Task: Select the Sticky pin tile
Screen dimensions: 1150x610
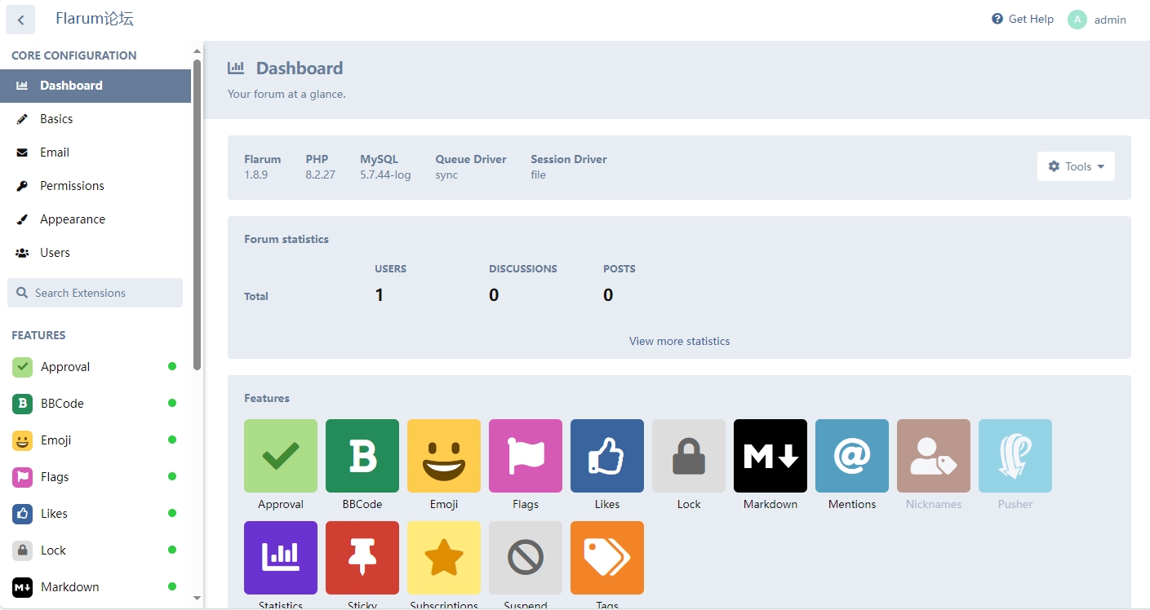Action: (362, 558)
